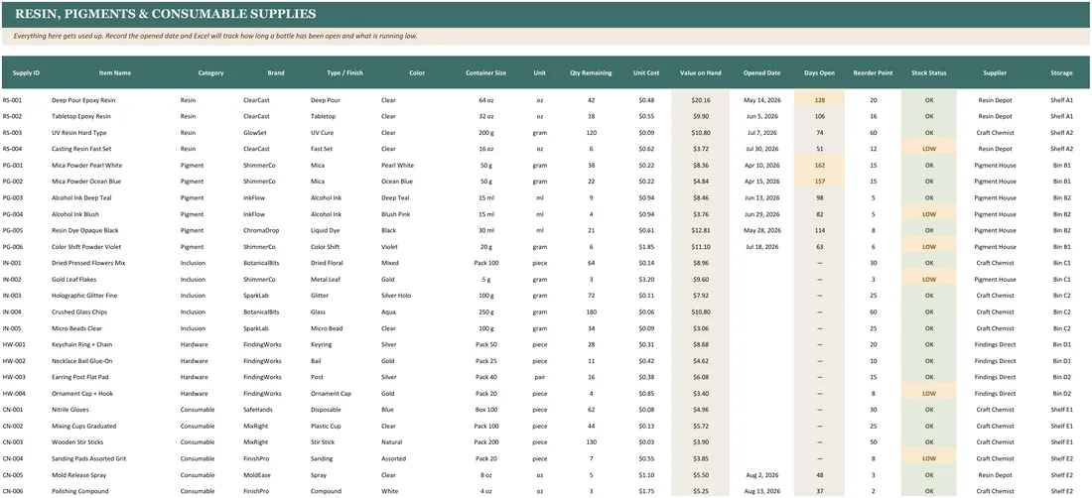Viewport: 1092px width, 498px height.
Task: Click 'Polishing Compound' item cell
Action: 80,491
